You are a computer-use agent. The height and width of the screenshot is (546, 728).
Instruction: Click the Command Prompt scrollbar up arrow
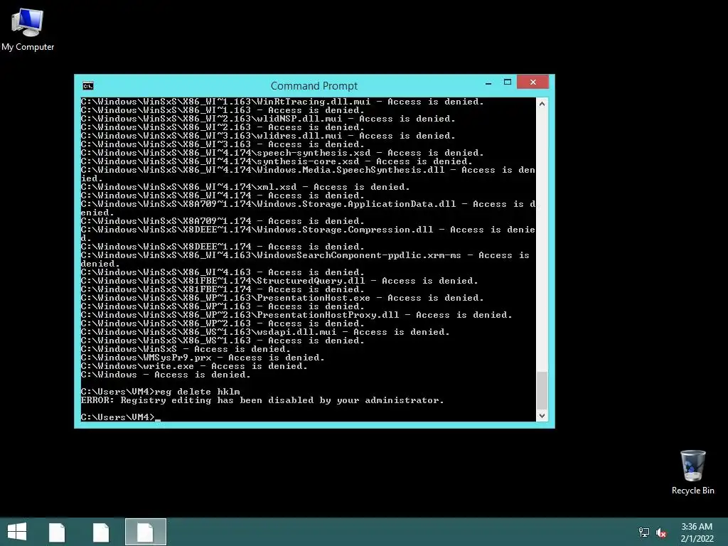pos(542,104)
